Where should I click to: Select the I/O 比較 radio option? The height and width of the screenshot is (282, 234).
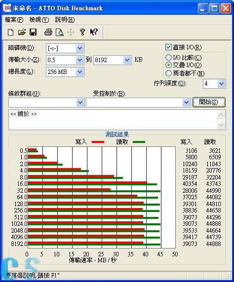click(x=168, y=57)
